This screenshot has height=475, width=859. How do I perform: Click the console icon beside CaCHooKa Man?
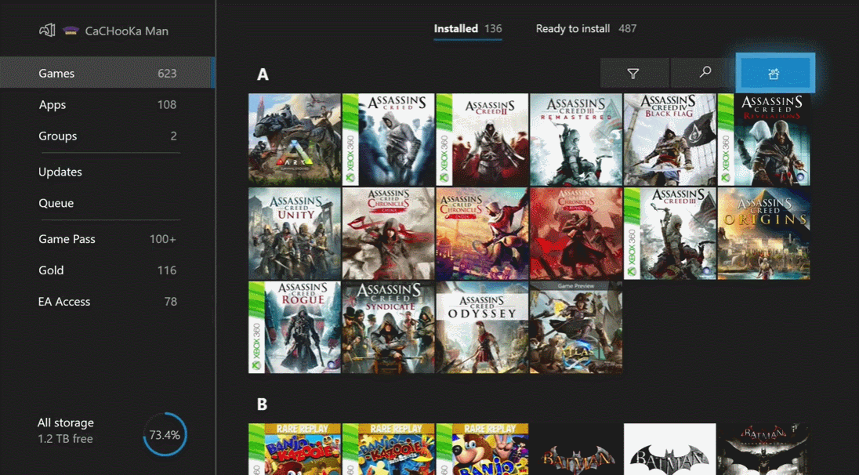pyautogui.click(x=47, y=31)
